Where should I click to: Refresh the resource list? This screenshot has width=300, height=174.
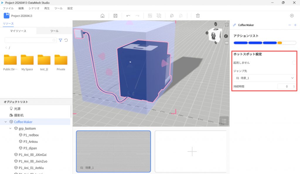coord(66,40)
